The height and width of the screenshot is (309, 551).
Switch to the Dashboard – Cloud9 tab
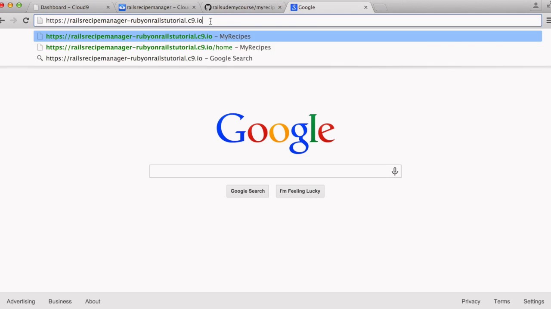(x=71, y=7)
